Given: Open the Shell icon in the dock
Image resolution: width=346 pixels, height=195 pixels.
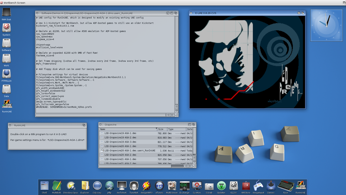Looking at the screenshot, I should [x=44, y=185].
